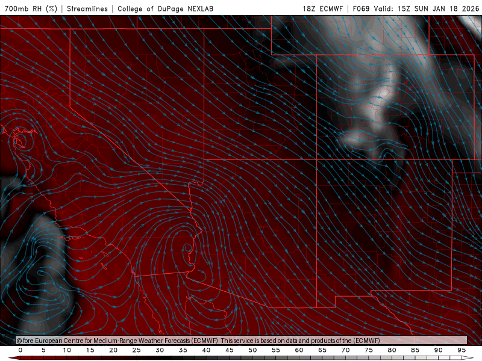Click the "15" color scale label

(x=90, y=350)
